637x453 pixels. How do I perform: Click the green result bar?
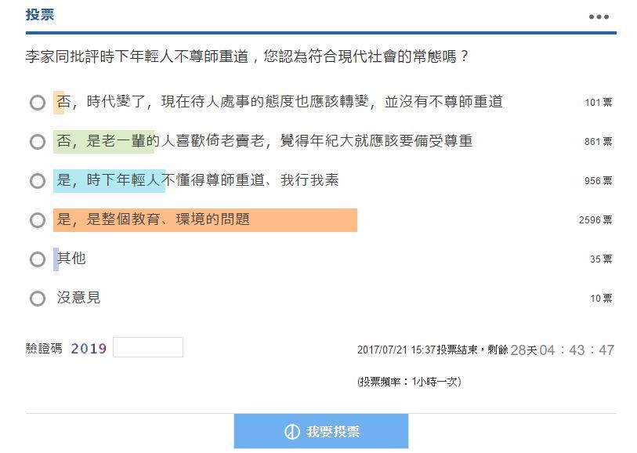pyautogui.click(x=104, y=142)
